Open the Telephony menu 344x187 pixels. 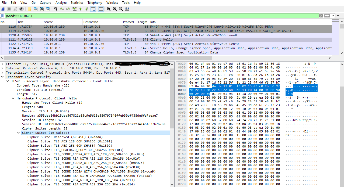(95, 2)
